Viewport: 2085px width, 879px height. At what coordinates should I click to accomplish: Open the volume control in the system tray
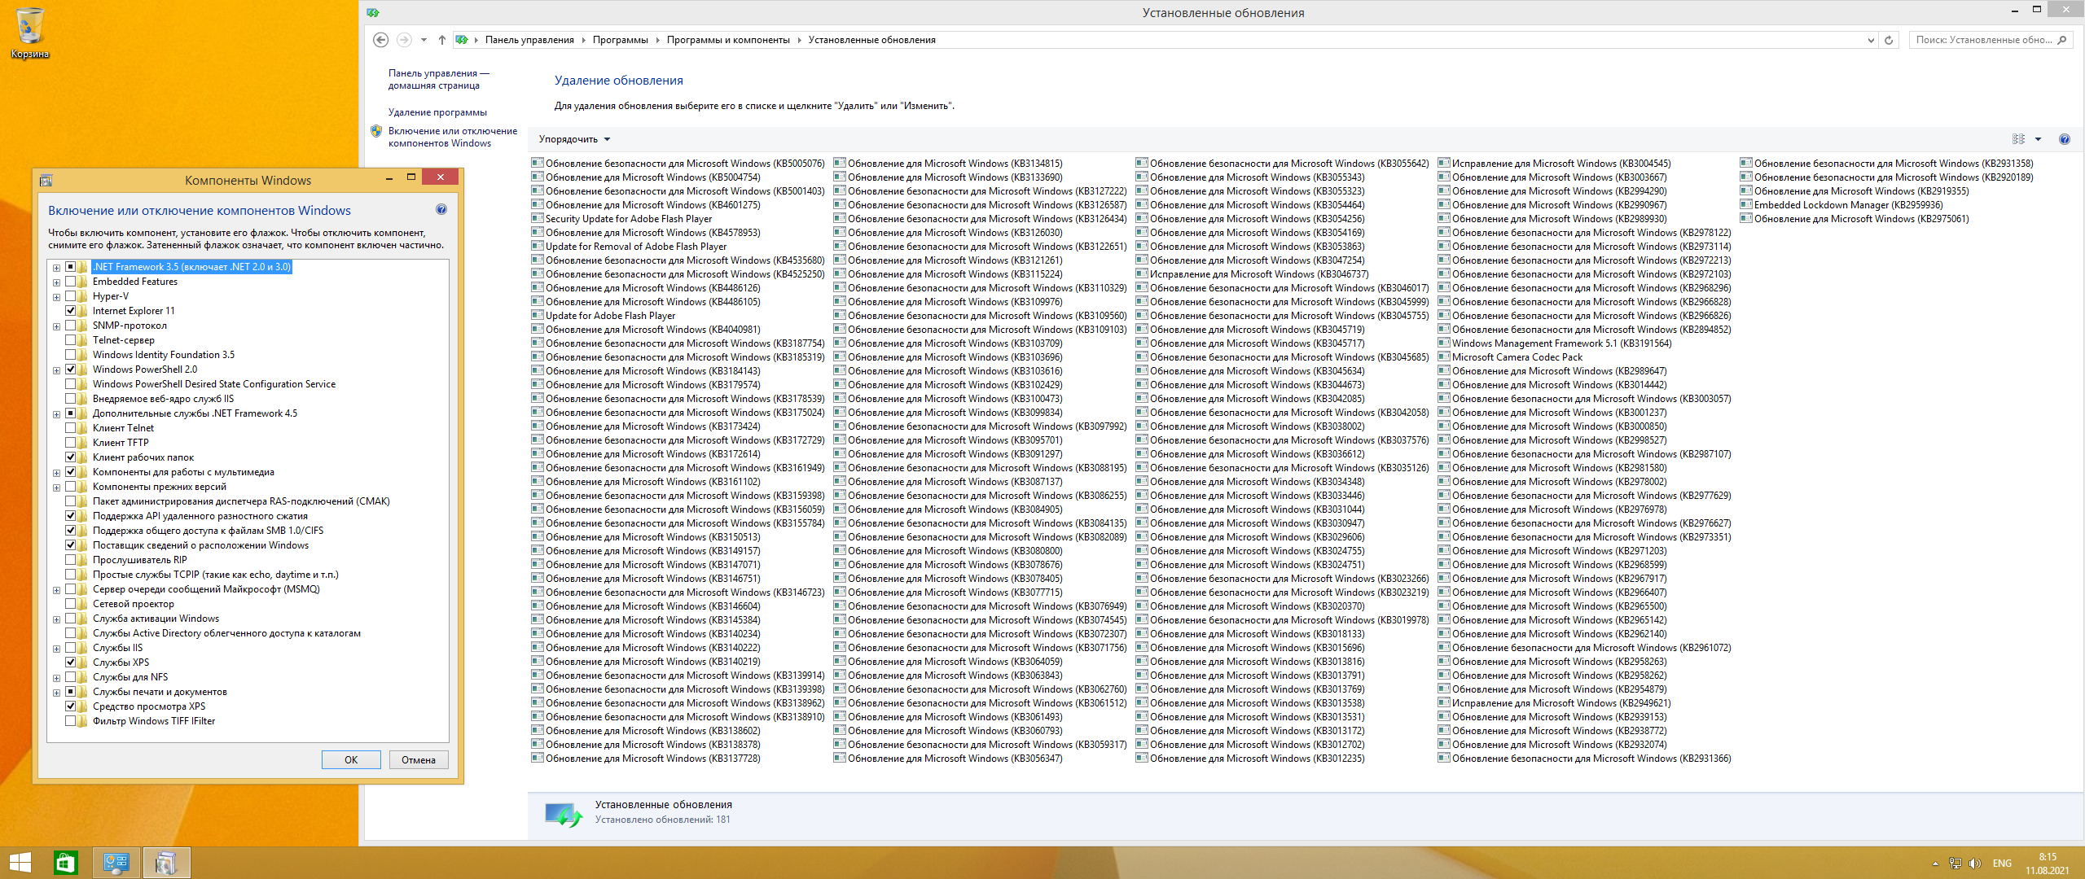pyautogui.click(x=1975, y=864)
